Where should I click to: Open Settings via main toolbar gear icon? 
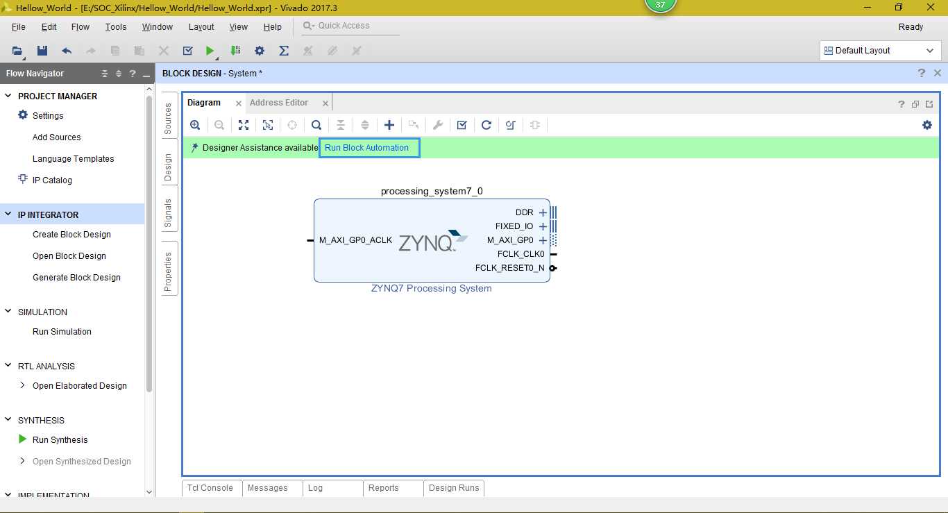pos(260,51)
